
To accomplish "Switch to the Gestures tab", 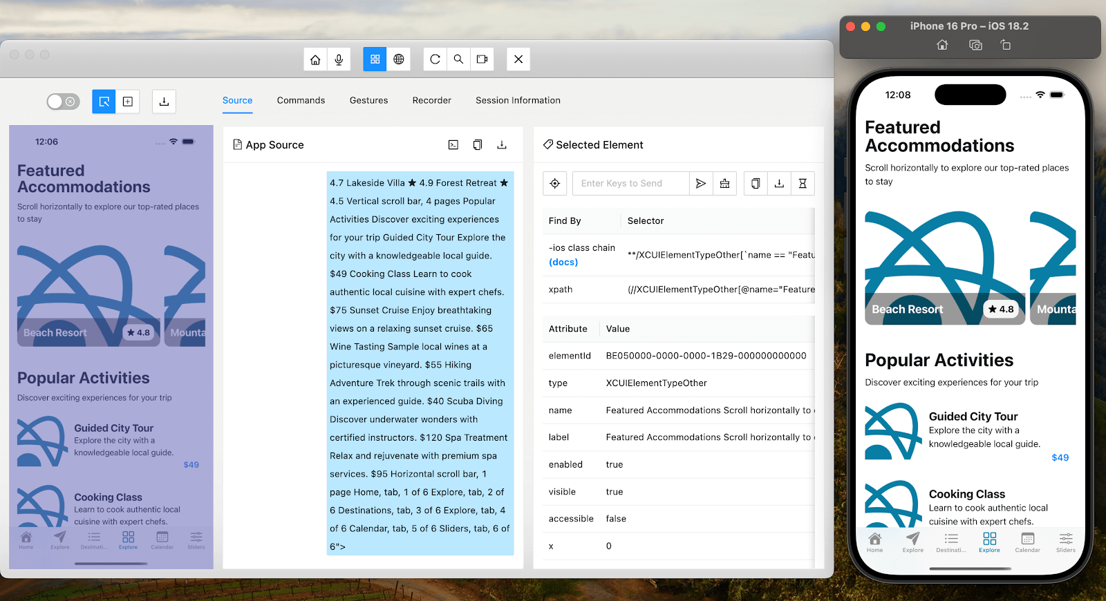I will click(x=368, y=100).
